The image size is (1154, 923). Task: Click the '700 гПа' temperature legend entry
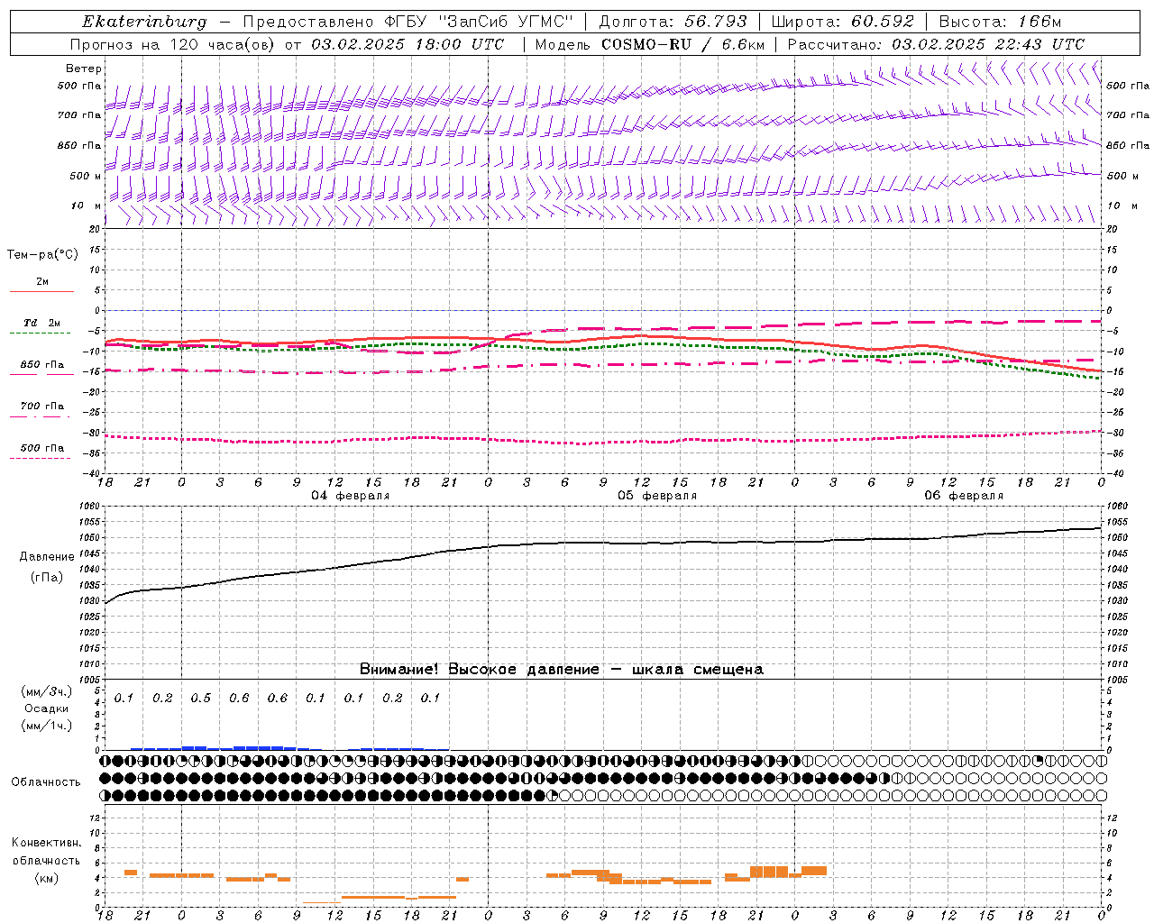(42, 406)
